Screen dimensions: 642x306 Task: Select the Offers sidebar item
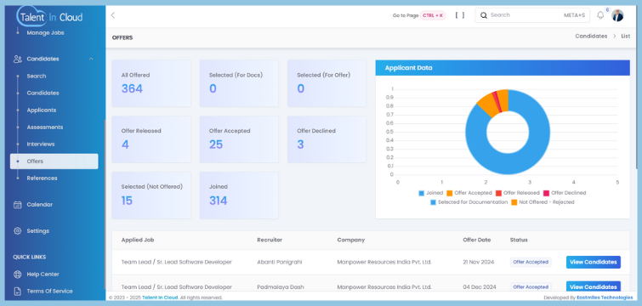tap(54, 161)
